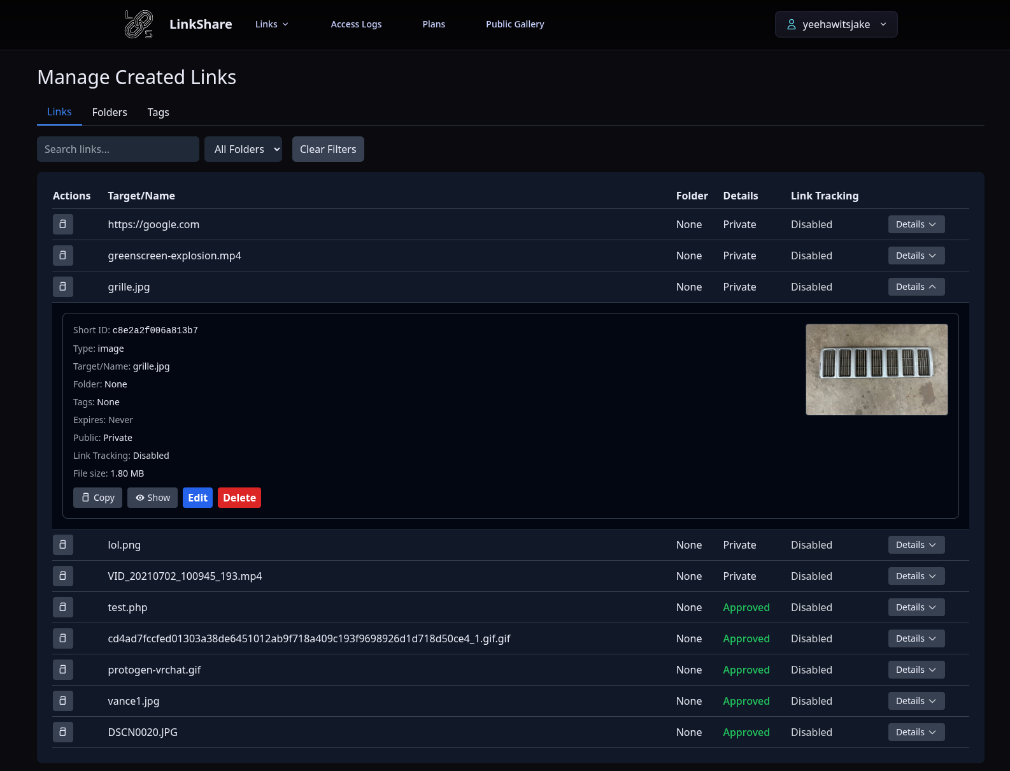The height and width of the screenshot is (771, 1010).
Task: Click the blue Edit button
Action: (197, 498)
